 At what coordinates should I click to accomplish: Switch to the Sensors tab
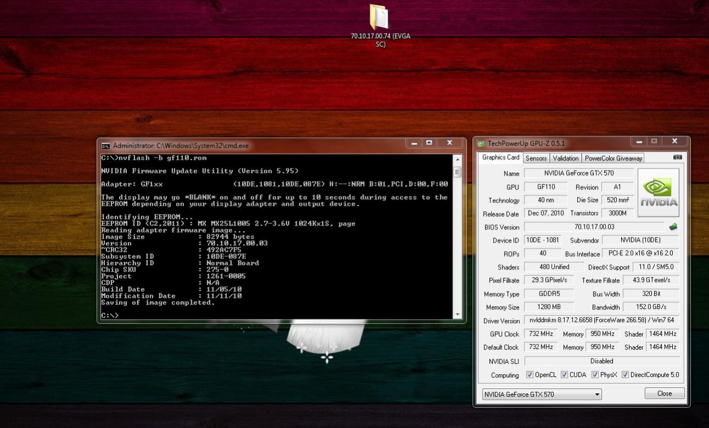pos(536,158)
